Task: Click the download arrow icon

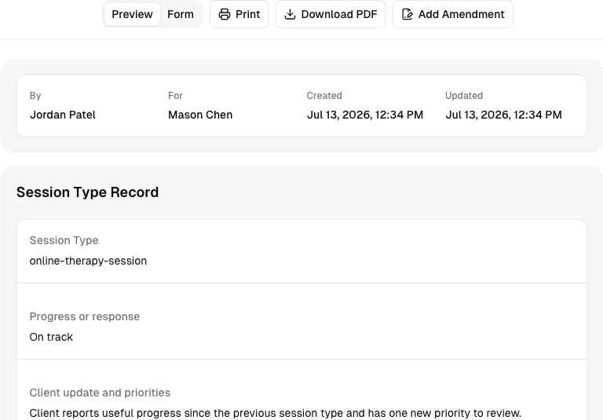Action: click(x=290, y=14)
